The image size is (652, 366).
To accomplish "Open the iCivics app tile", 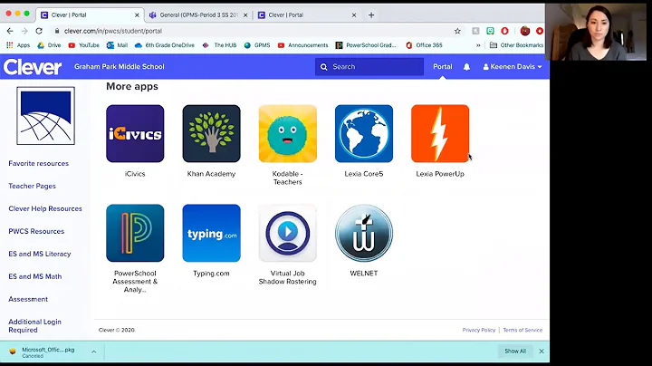I will pos(135,133).
